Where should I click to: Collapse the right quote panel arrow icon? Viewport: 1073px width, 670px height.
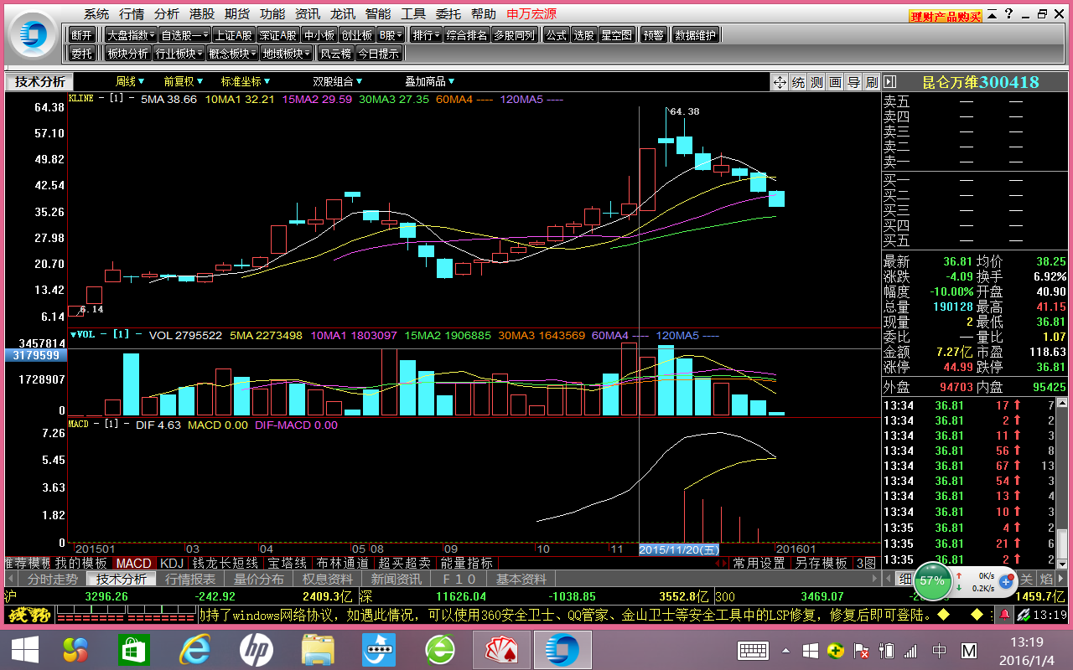(890, 82)
